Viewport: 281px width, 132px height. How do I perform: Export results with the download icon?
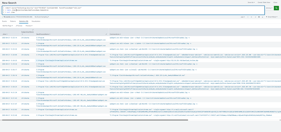tap(262, 17)
